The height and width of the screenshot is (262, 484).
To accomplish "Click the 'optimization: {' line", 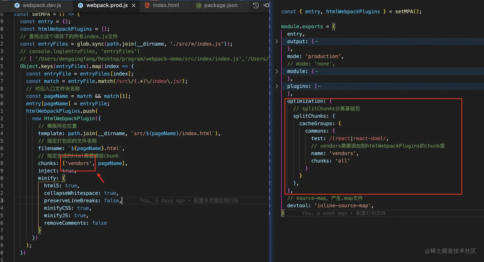I will 310,101.
